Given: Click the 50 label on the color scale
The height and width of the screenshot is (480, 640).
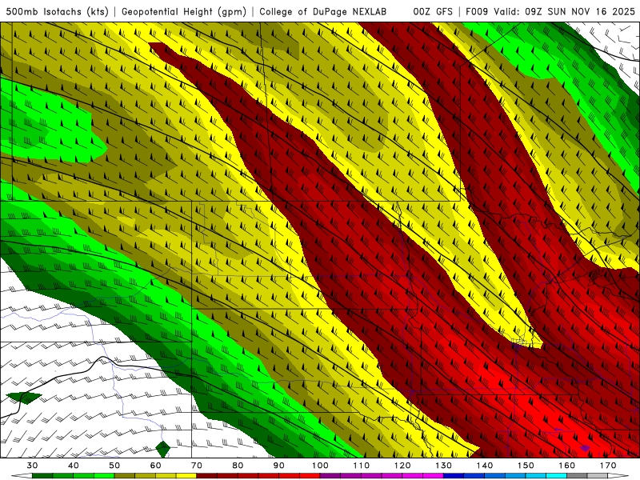Looking at the screenshot, I should point(114,466).
